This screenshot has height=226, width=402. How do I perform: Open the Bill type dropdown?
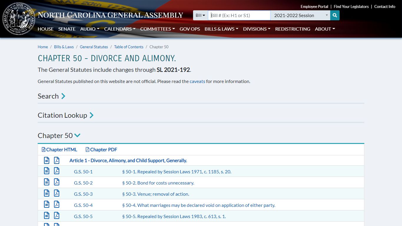coord(200,15)
